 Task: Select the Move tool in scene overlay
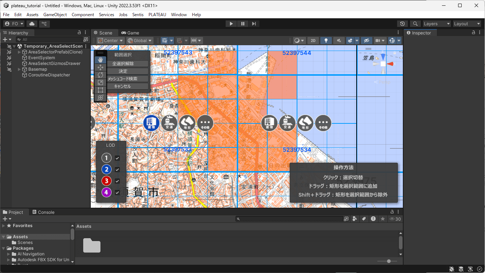[x=100, y=67]
